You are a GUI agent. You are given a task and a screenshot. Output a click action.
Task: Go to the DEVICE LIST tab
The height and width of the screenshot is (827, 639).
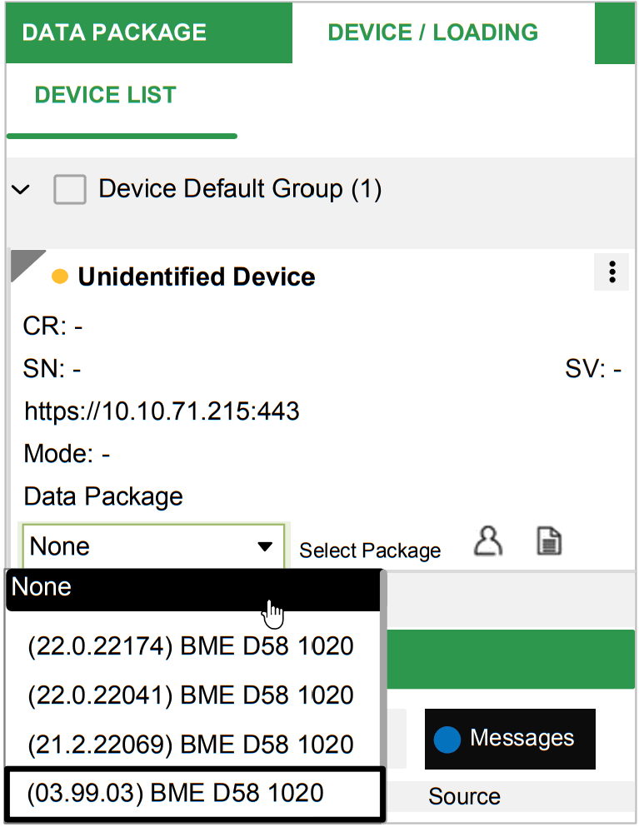click(104, 95)
